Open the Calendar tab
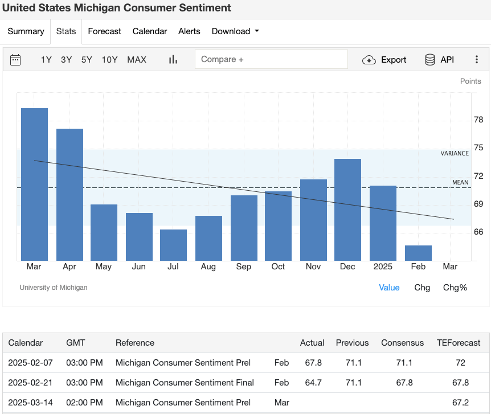 (149, 31)
